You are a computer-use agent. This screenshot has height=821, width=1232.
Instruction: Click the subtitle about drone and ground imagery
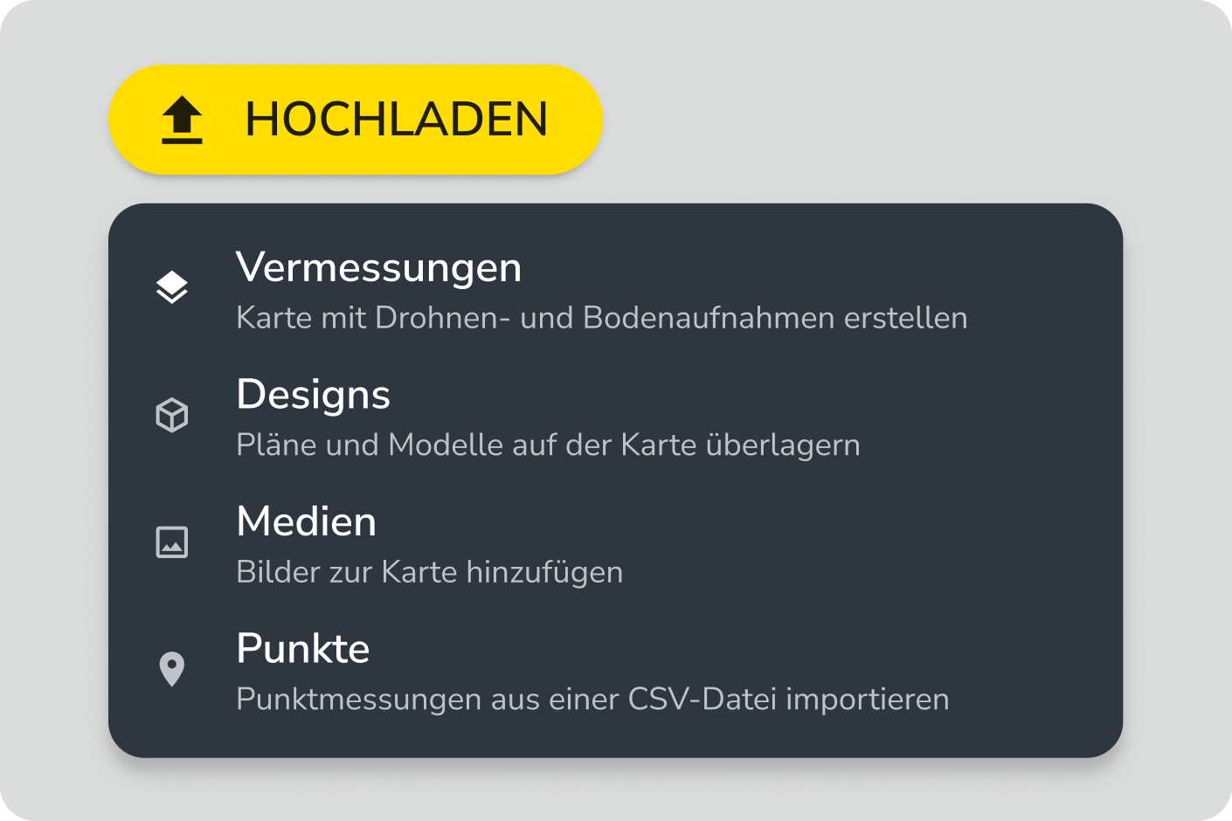[601, 318]
